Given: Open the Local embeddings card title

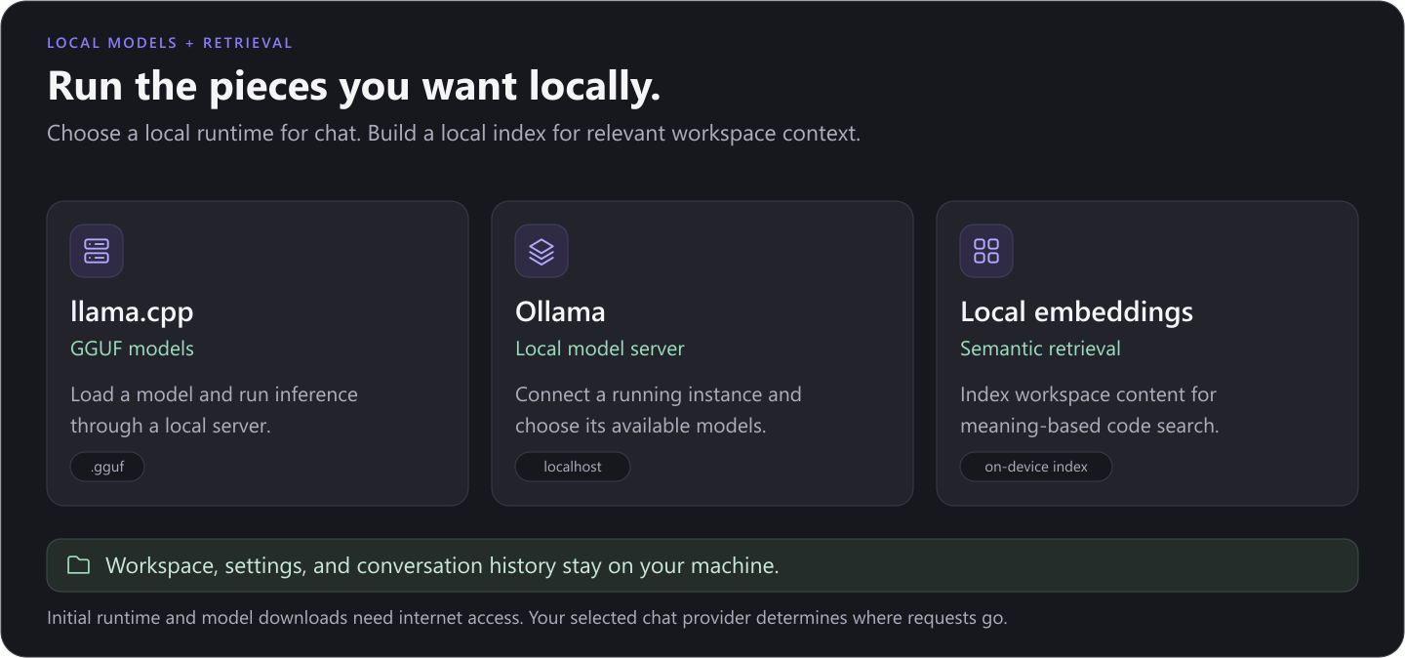Looking at the screenshot, I should (1076, 311).
